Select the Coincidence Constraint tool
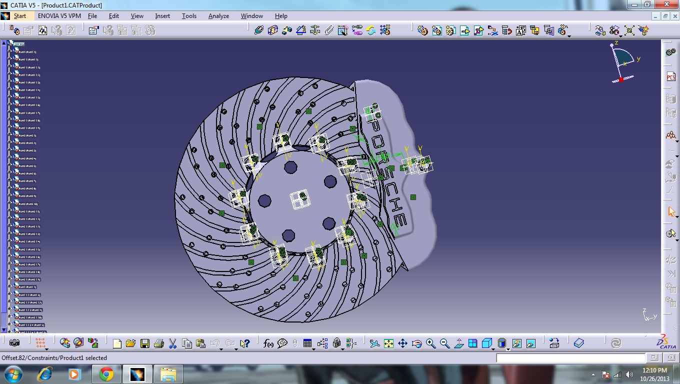The image size is (680, 384). pyautogui.click(x=258, y=30)
